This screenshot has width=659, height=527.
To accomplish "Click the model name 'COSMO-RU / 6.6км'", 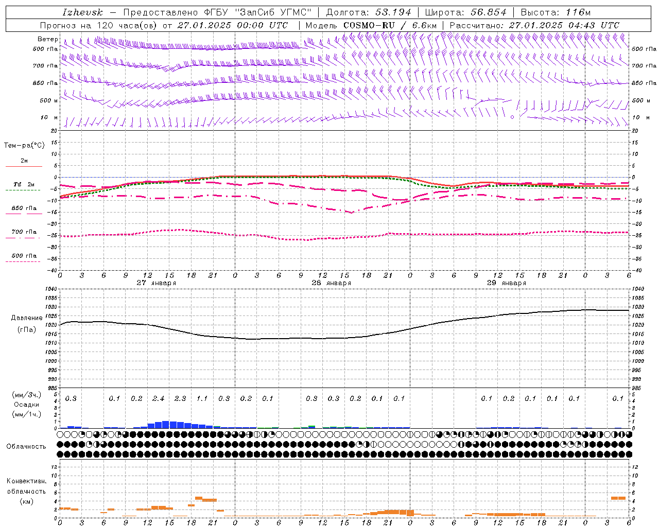I will coord(390,25).
